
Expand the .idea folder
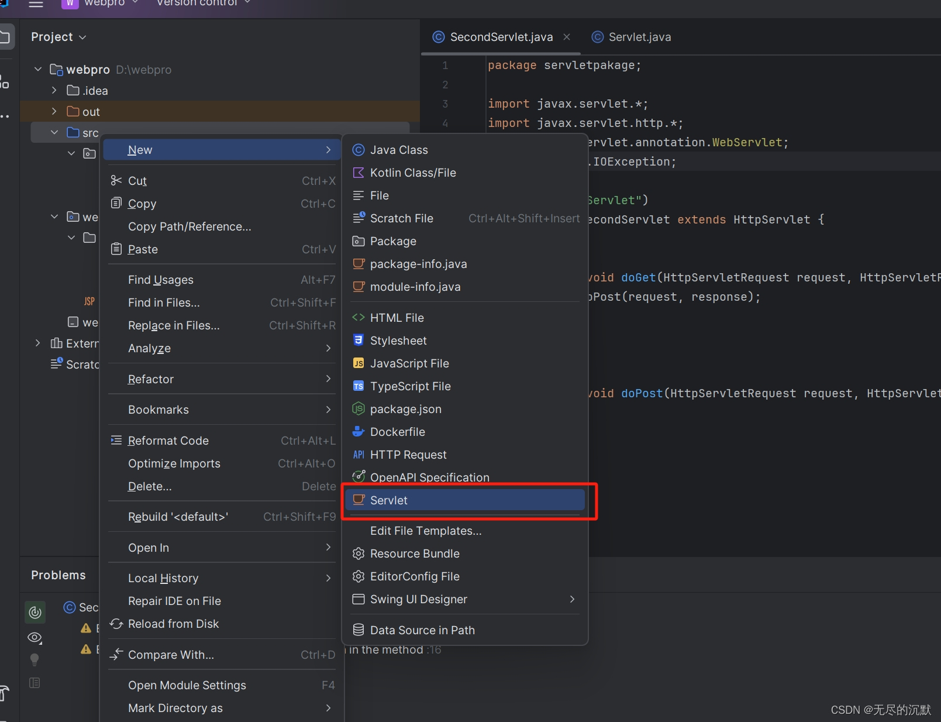click(x=54, y=90)
